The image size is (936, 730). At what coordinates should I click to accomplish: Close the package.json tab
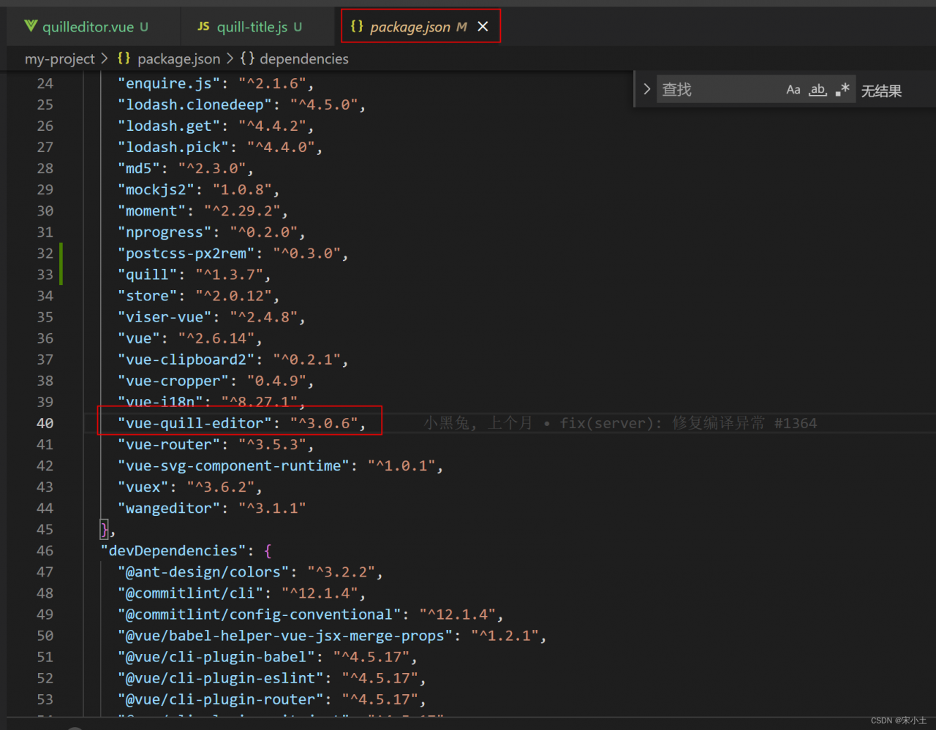483,27
